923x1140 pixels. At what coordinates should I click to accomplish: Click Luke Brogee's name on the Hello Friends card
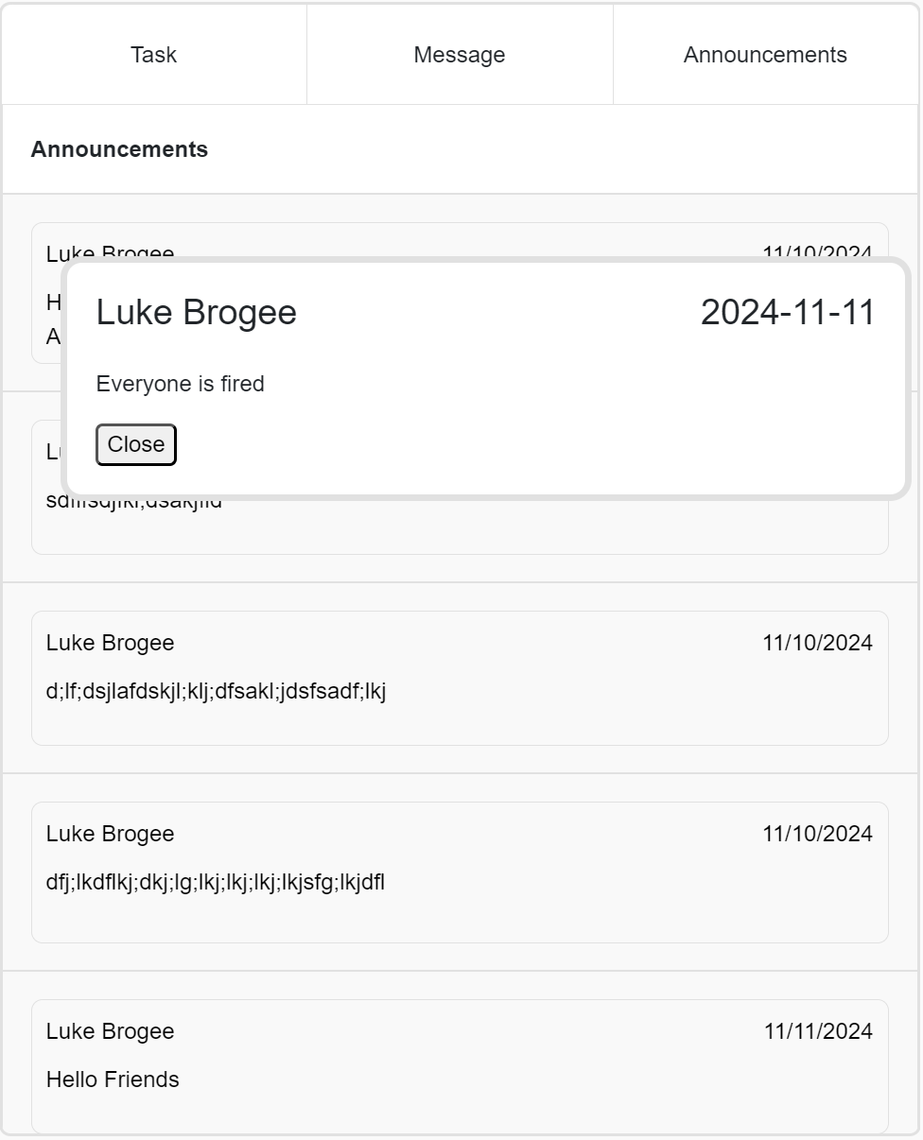[x=110, y=1031]
